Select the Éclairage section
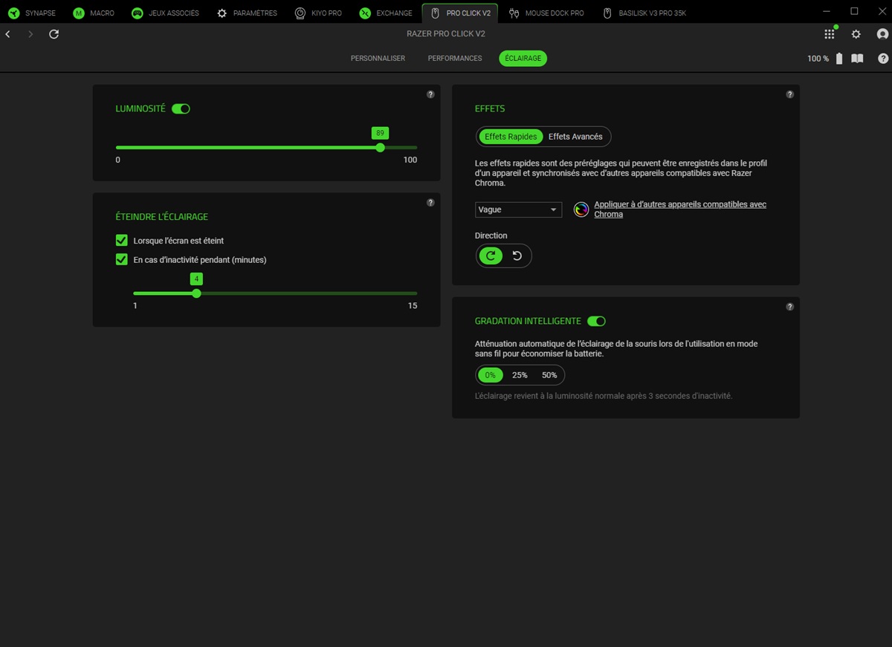 coord(523,58)
